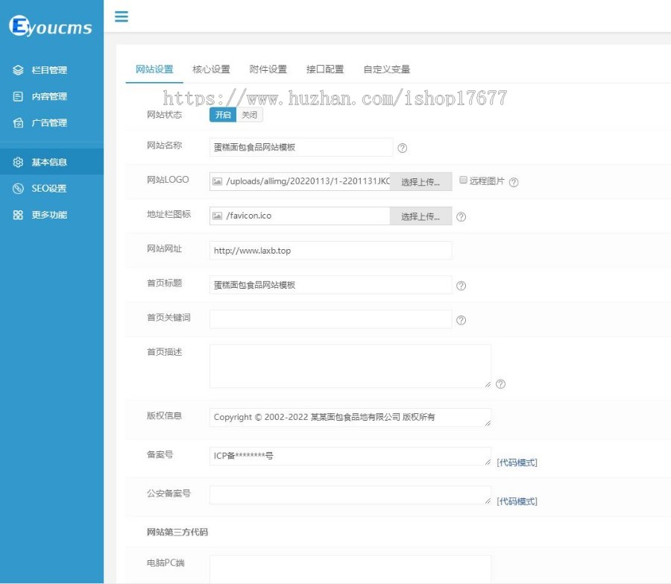Screen dimensions: 671x584
Task: Click the 更多功能 grid icon
Action: pyautogui.click(x=18, y=215)
